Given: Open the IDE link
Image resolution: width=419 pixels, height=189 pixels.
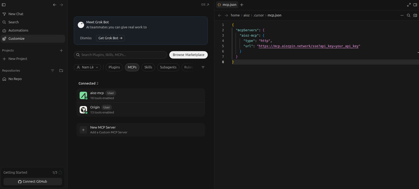Looking at the screenshot, I should [x=205, y=5].
